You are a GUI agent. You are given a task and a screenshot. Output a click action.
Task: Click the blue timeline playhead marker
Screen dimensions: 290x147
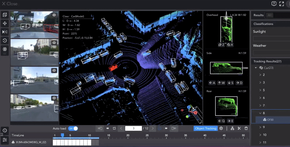62,135
